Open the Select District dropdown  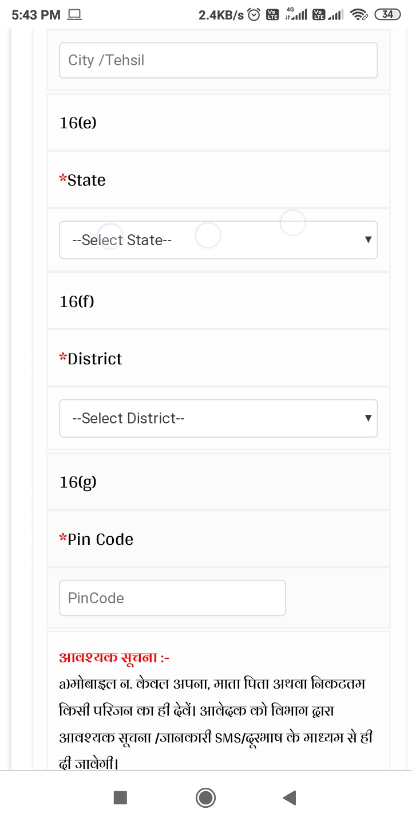point(218,419)
